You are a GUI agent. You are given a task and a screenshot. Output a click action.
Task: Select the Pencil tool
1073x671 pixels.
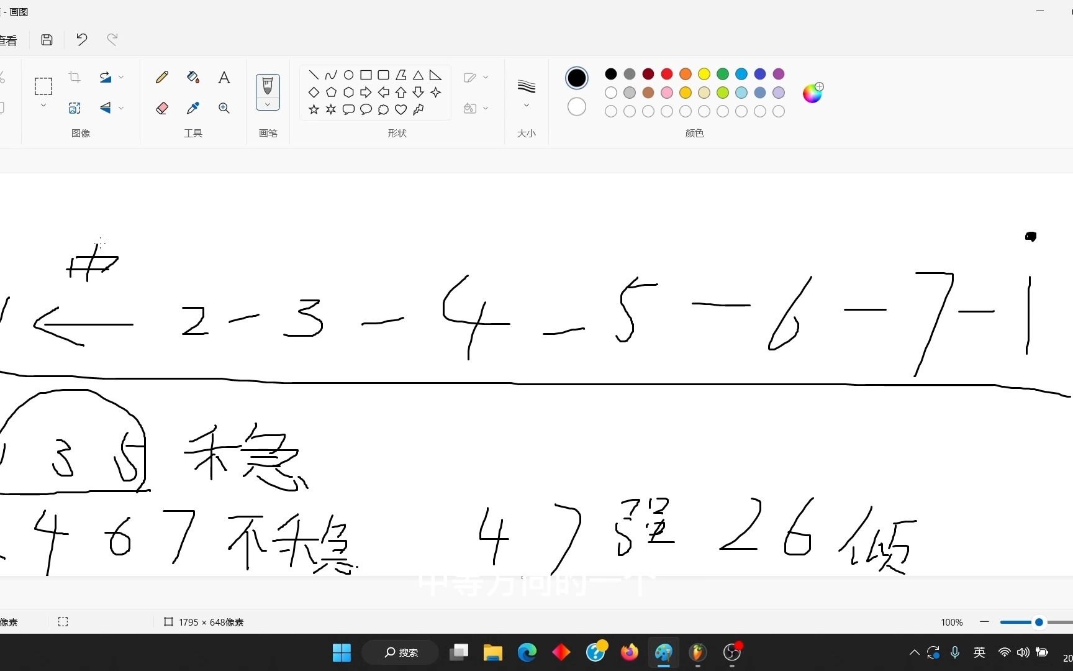[x=161, y=77]
